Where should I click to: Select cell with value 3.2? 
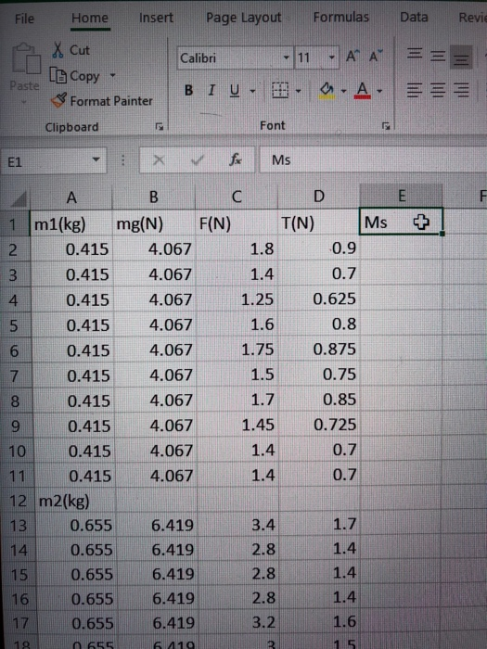pyautogui.click(x=238, y=622)
